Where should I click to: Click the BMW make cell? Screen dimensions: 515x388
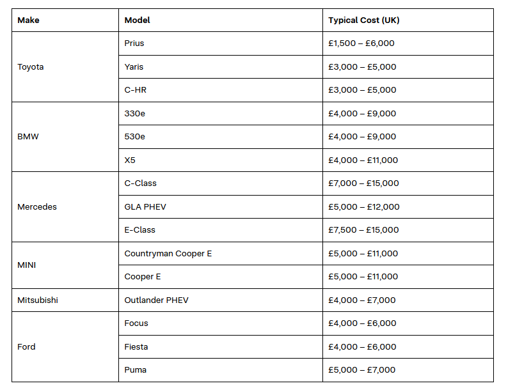[x=28, y=137]
